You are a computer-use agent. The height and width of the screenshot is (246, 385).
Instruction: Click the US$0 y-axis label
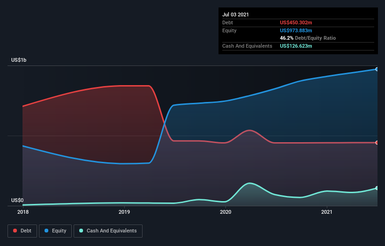coord(17,200)
